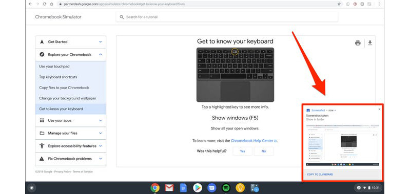
Task: Open the status tray showing 10:31
Action: tap(368, 188)
